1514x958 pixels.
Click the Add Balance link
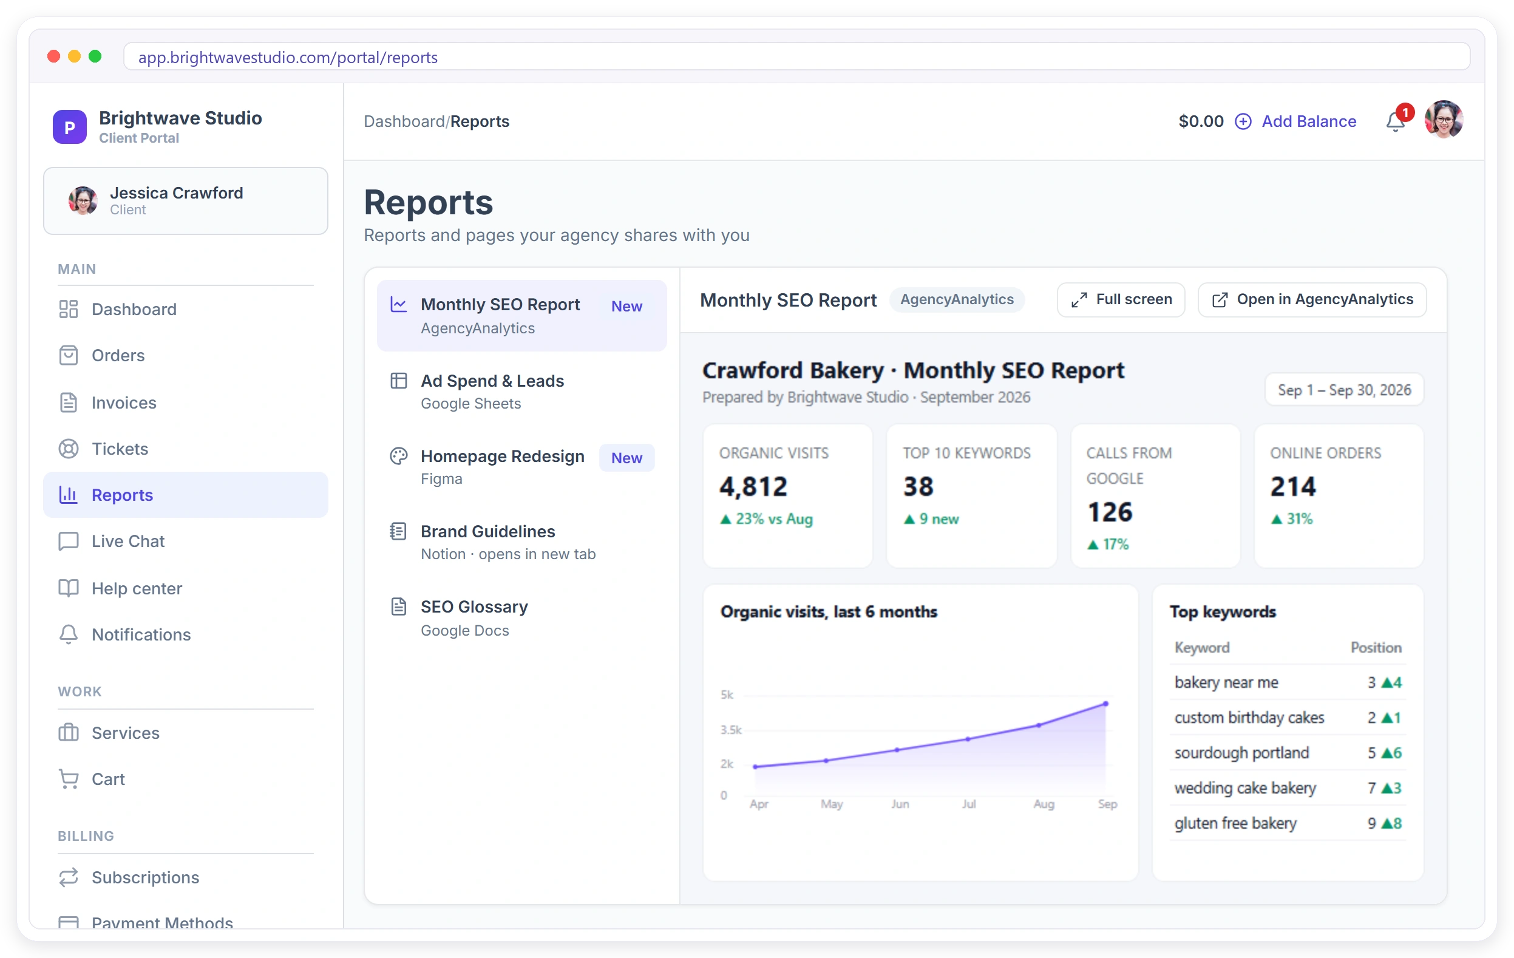(1308, 121)
